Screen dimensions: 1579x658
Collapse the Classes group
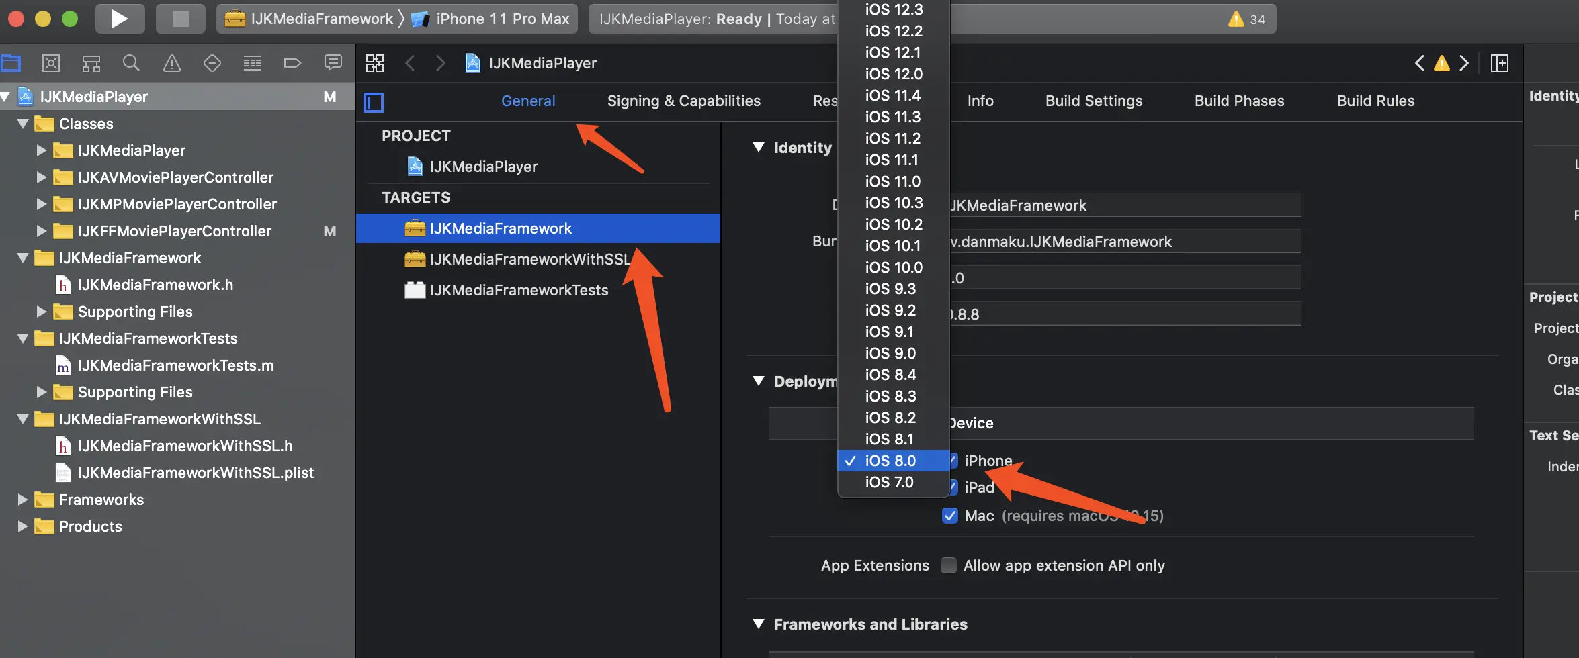23,124
